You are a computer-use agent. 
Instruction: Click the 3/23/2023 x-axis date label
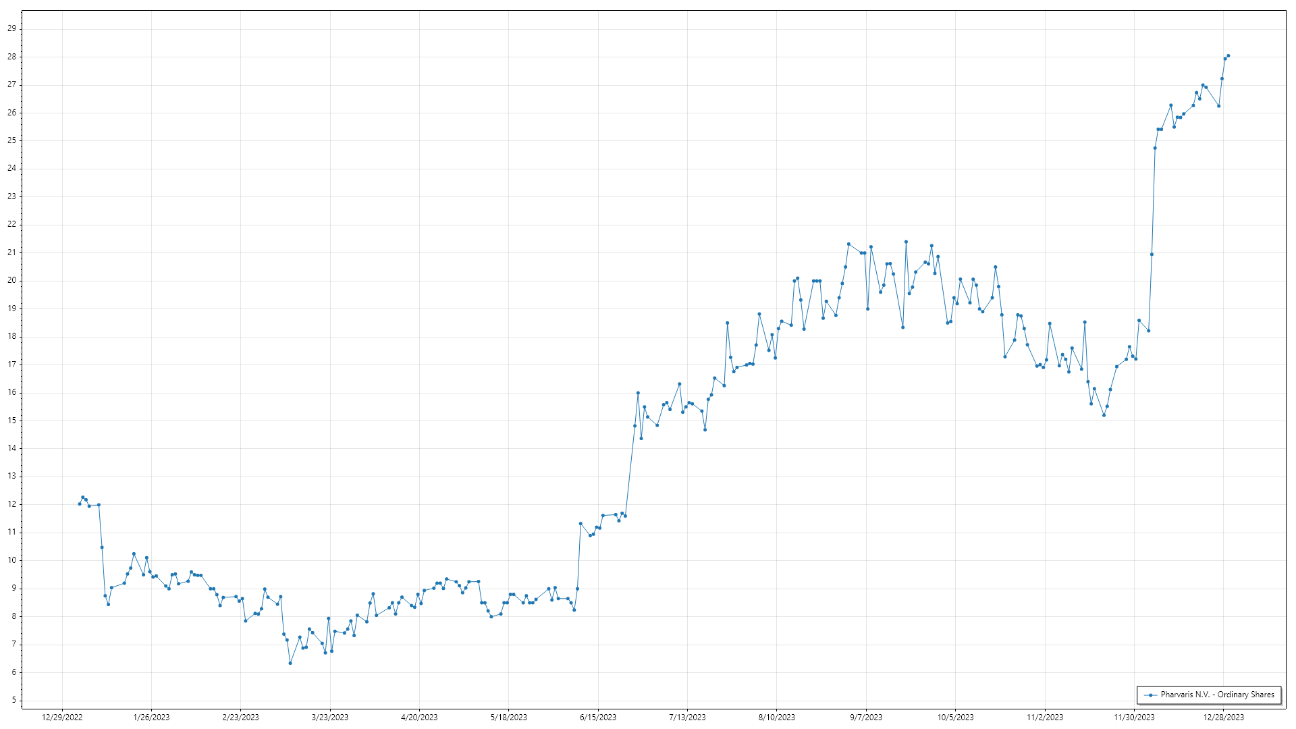pyautogui.click(x=330, y=718)
